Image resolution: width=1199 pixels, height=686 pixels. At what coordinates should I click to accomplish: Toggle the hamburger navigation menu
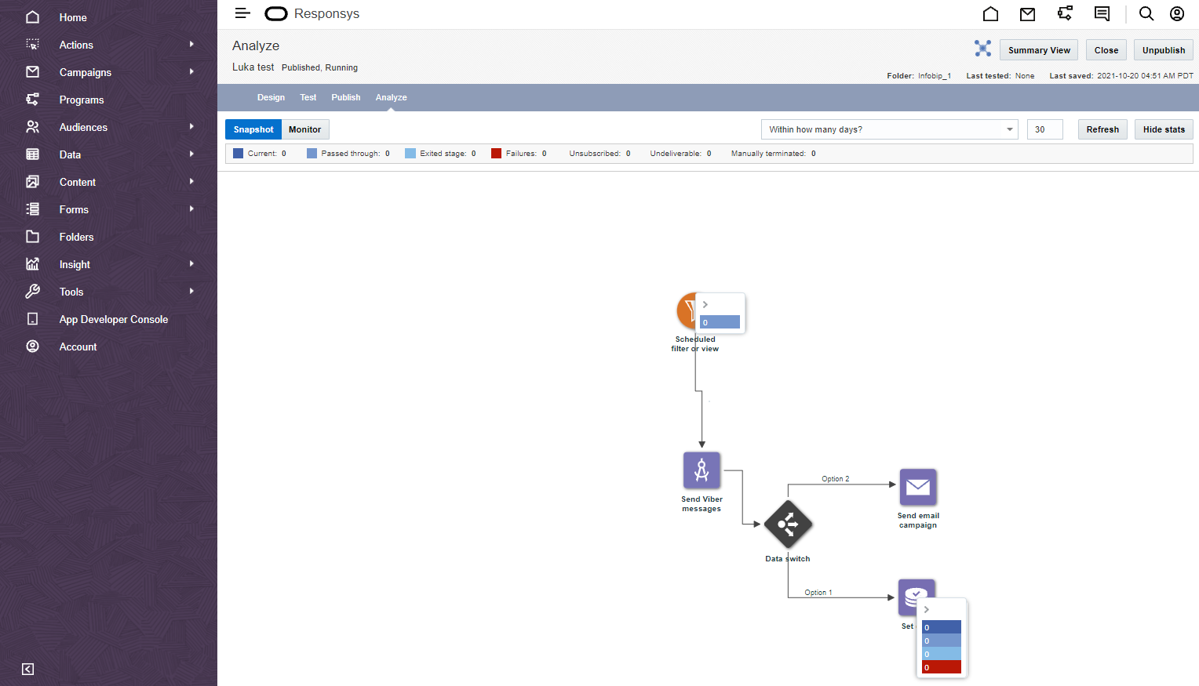[242, 13]
